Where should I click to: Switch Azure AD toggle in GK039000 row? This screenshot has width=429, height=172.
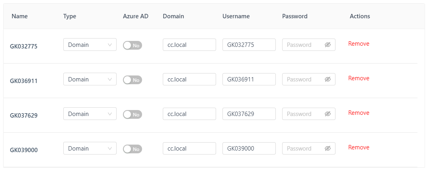coord(133,149)
